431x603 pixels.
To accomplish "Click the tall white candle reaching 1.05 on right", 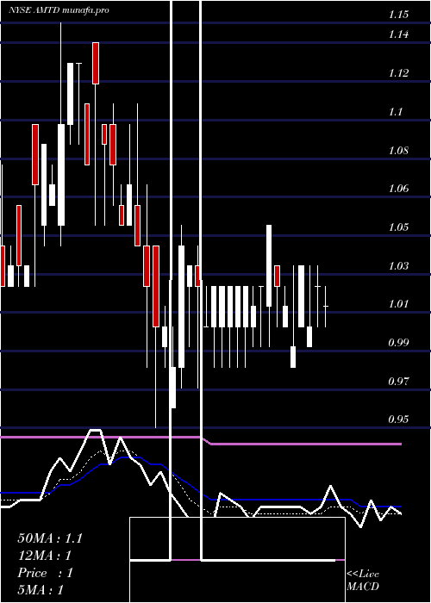I will (x=269, y=265).
